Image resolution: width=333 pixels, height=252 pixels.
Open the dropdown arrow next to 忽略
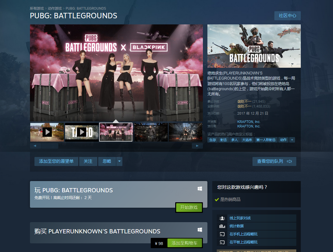(x=119, y=161)
